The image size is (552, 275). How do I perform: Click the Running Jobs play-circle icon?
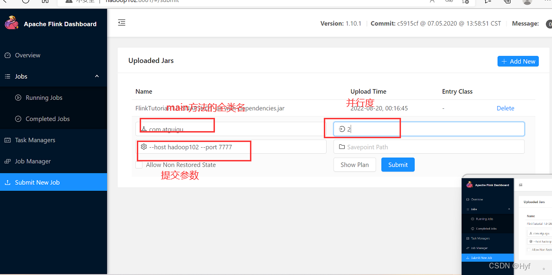coord(18,98)
